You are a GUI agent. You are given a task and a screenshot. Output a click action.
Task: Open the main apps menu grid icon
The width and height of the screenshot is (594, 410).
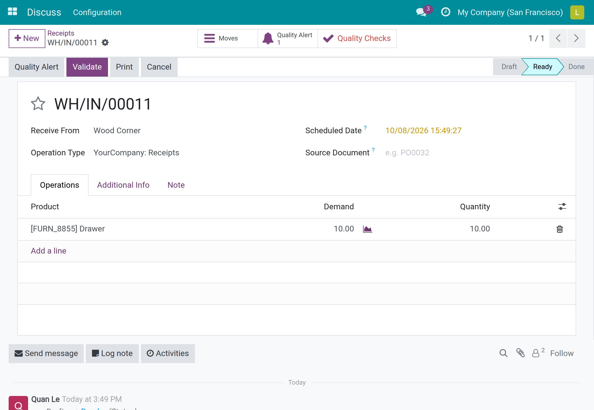tap(12, 12)
